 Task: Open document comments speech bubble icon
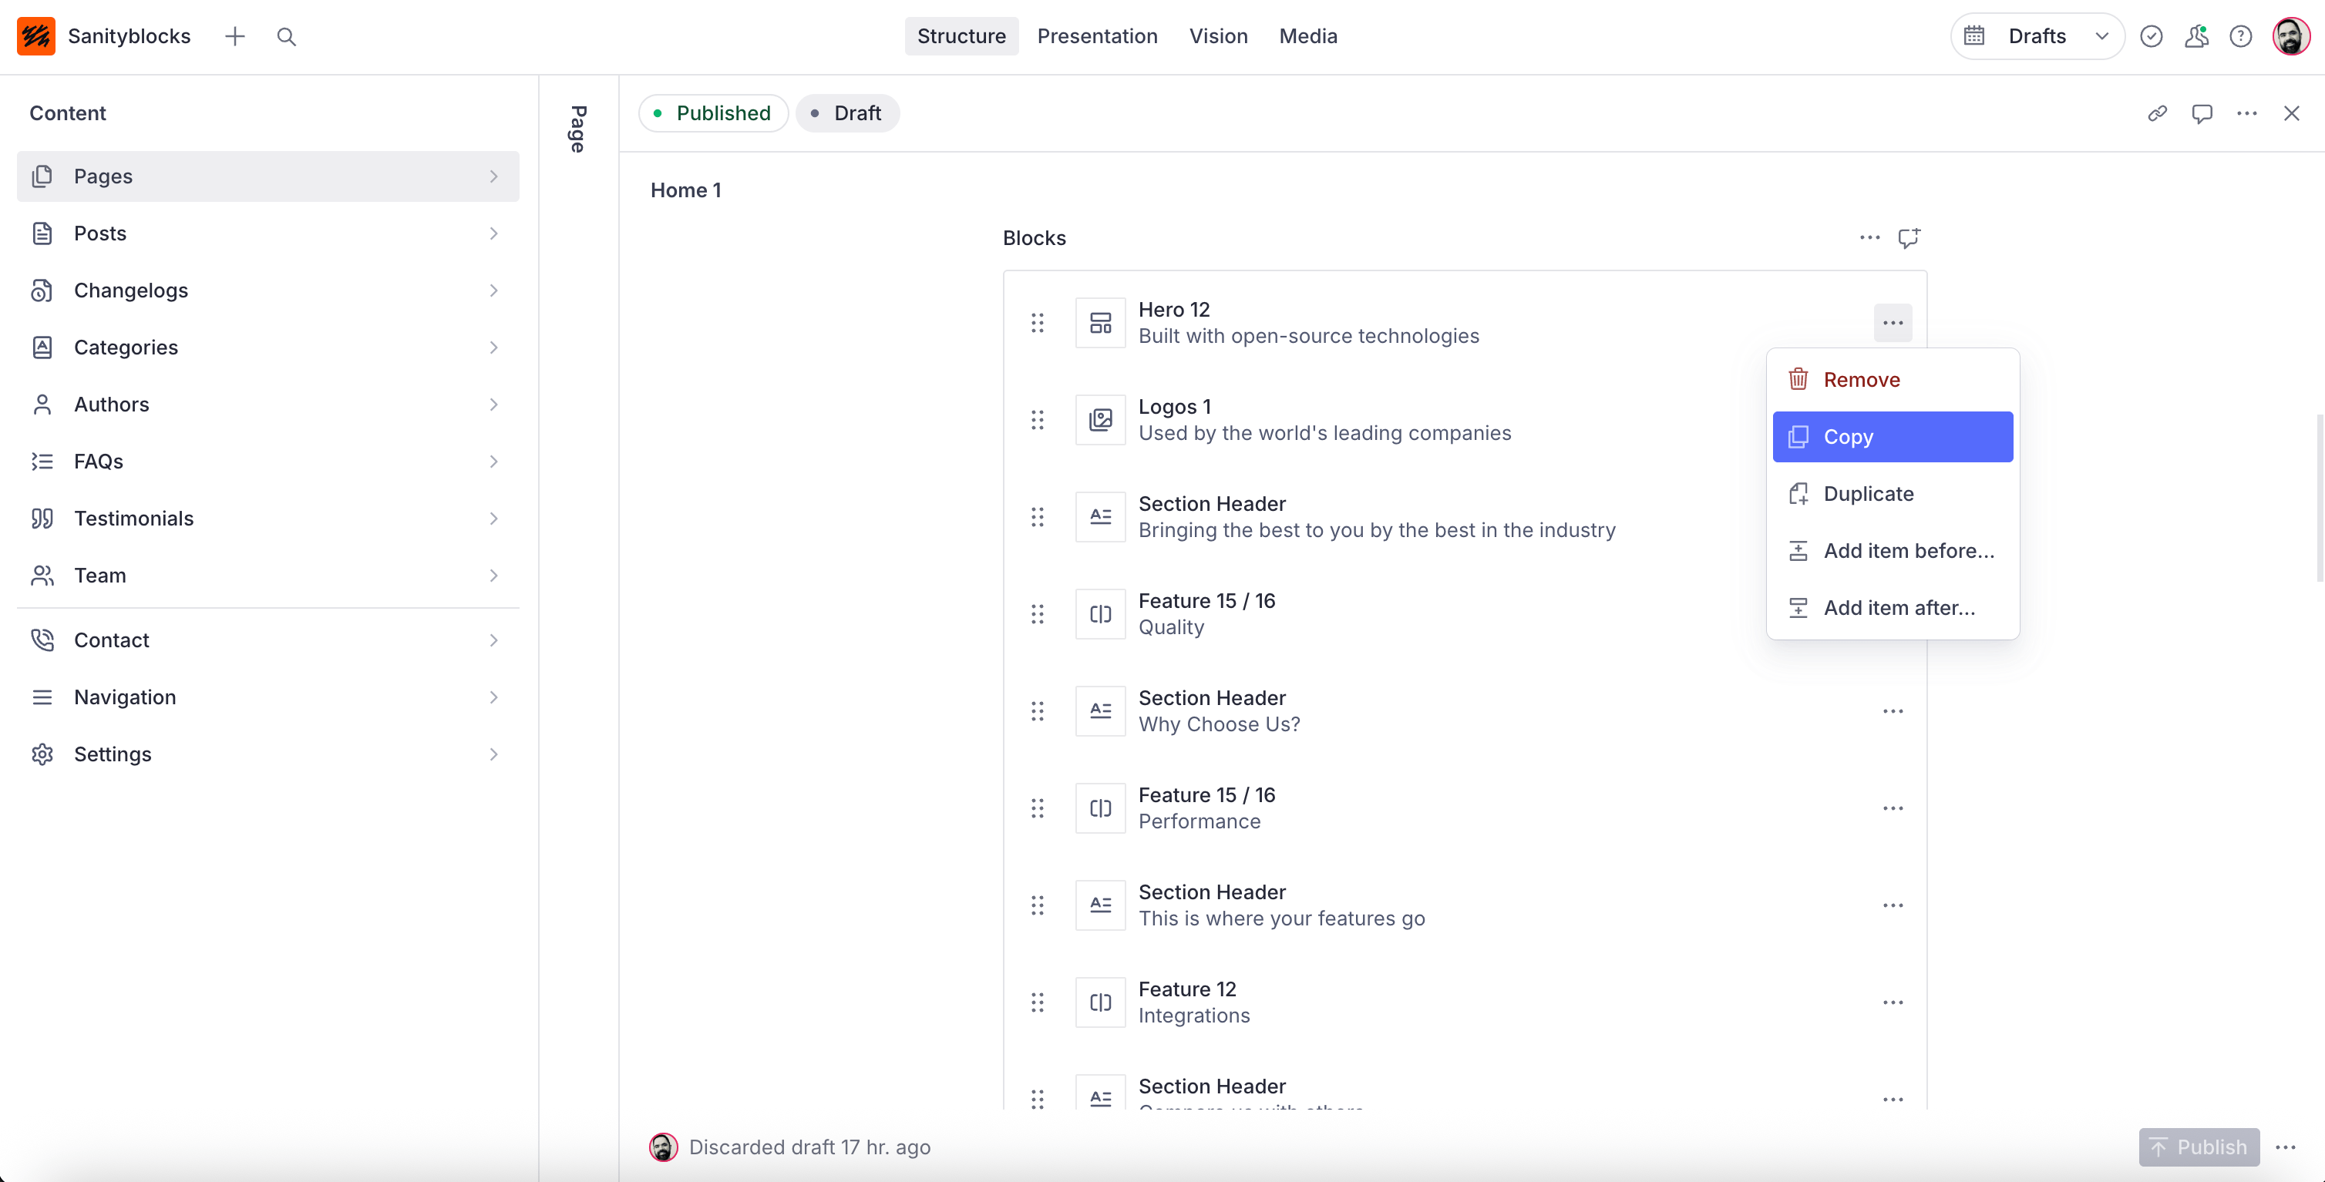click(2202, 114)
